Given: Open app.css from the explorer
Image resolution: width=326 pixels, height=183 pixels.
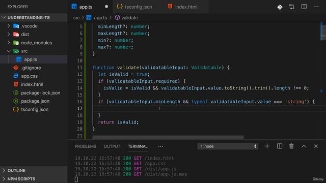Looking at the screenshot, I should (x=34, y=76).
